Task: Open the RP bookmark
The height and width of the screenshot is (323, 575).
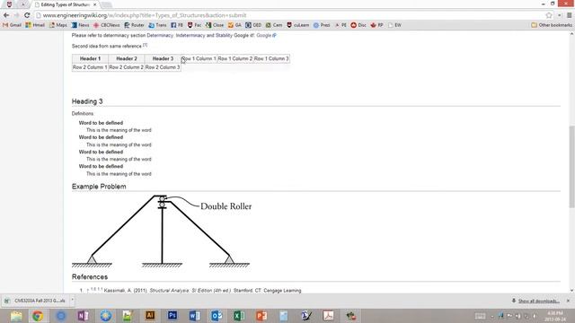Action: [x=377, y=25]
